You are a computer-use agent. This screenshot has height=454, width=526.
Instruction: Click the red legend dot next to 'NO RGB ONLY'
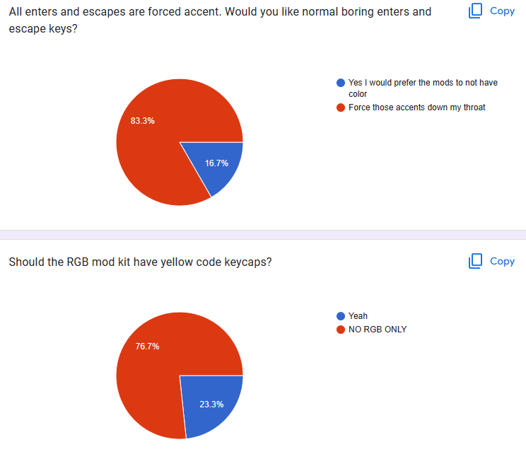341,329
